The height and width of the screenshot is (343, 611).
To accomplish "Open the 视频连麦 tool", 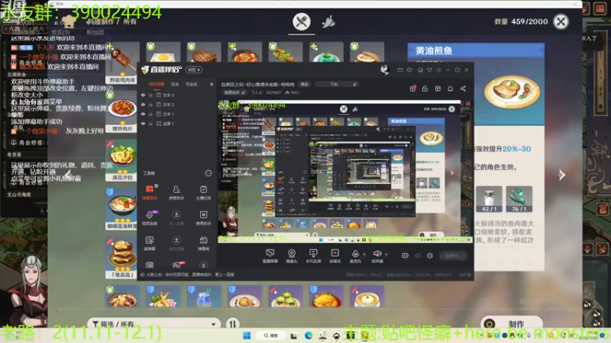I will point(150,218).
